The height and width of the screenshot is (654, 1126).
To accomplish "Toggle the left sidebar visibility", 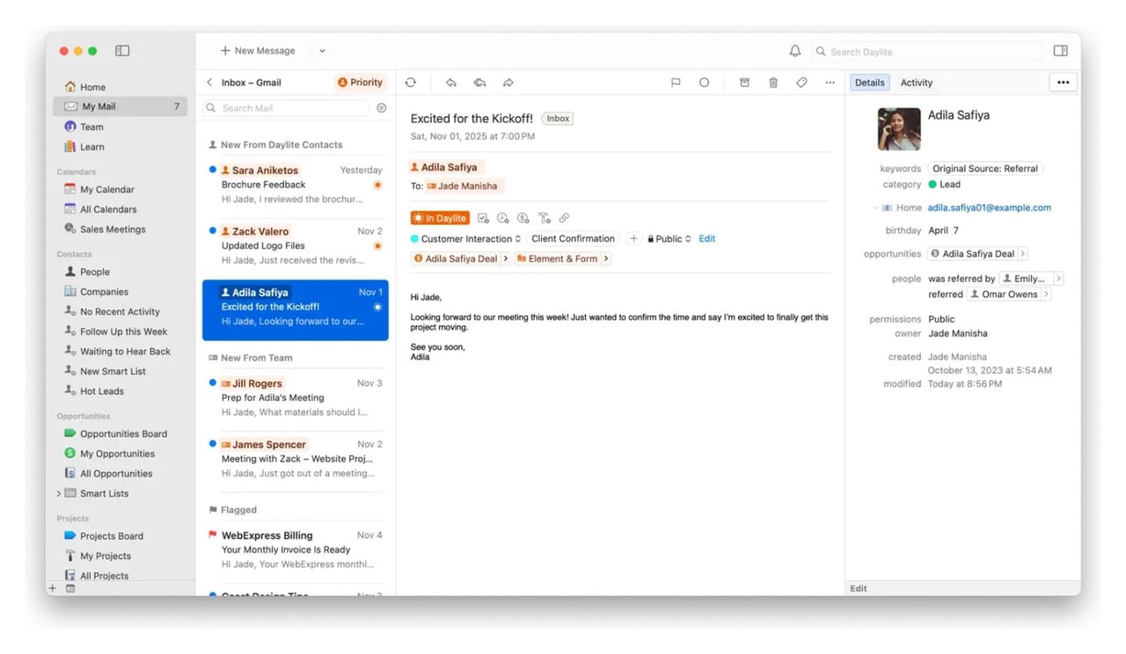I will click(x=122, y=51).
